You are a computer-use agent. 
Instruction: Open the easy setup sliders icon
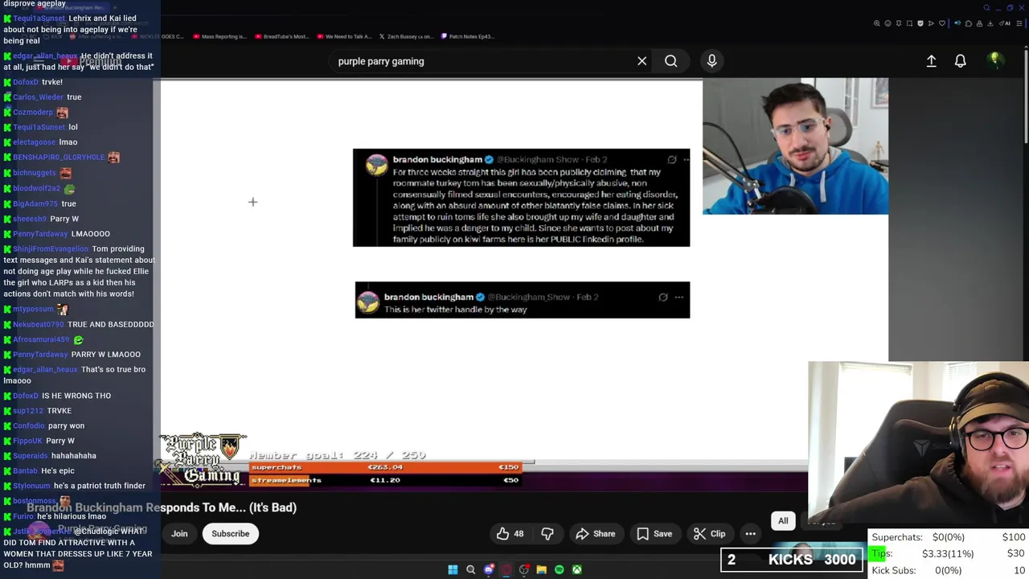tap(1019, 23)
